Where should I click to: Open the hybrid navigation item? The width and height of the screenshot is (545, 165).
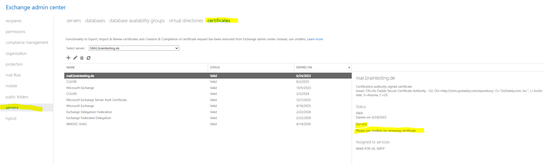(x=11, y=119)
